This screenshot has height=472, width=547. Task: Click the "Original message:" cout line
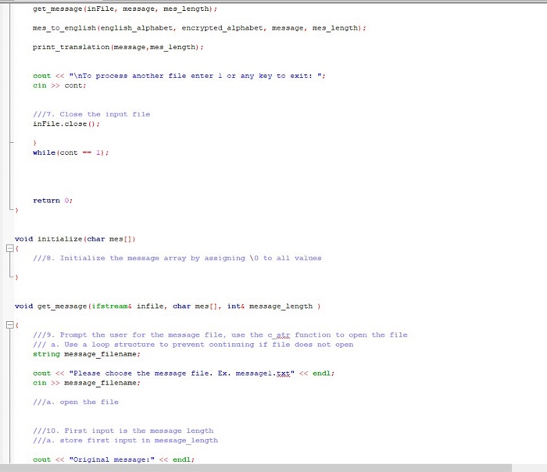coord(113,459)
